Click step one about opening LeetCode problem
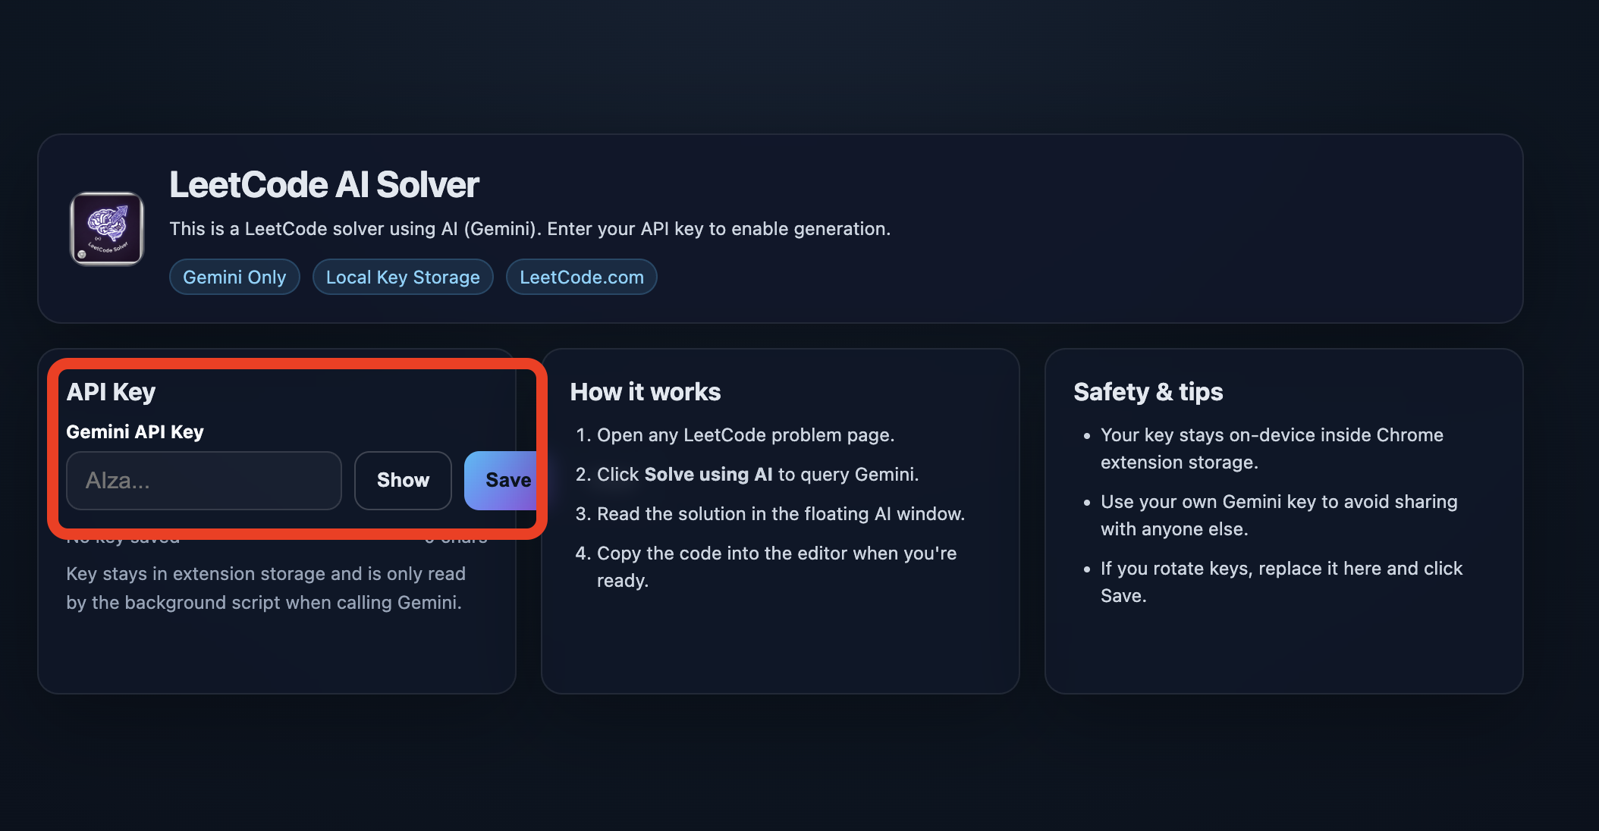This screenshot has height=831, width=1599. [x=745, y=435]
